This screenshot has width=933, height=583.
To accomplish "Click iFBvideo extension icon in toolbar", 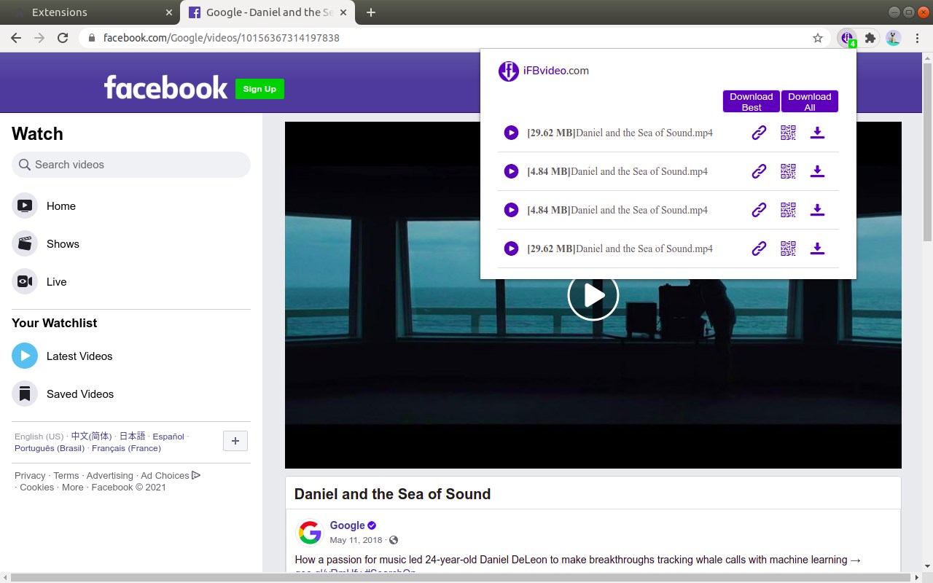I will (x=847, y=38).
